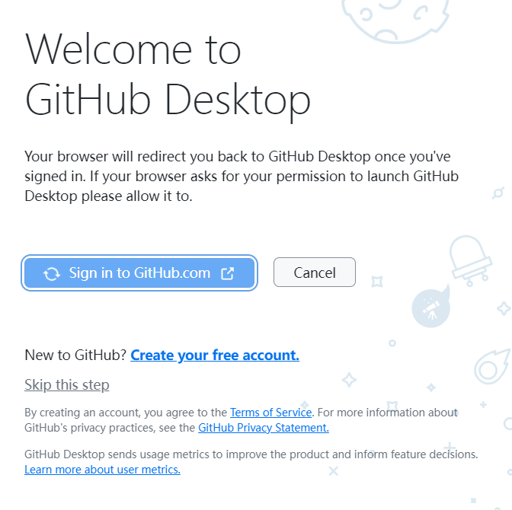Cancel the sign-in process
512x510 pixels.
point(315,273)
